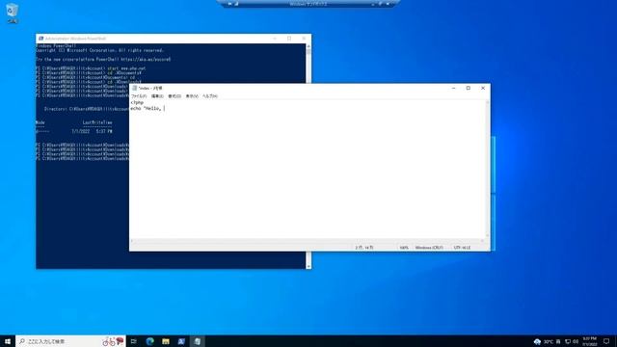Switch to PowerShell from the taskbar
Image resolution: width=617 pixels, height=347 pixels.
coord(181,341)
